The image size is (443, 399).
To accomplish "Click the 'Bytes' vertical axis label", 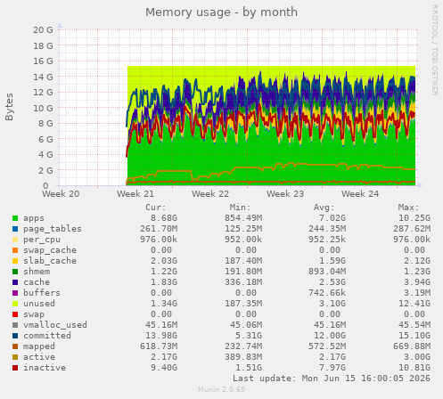I will pos(10,107).
